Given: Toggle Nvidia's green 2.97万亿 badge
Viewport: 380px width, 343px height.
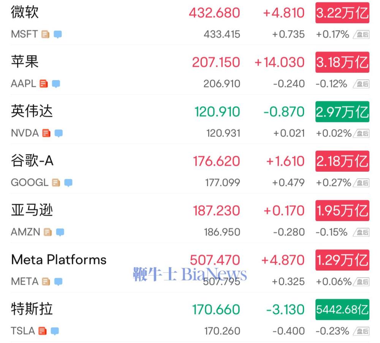Looking at the screenshot, I should [342, 112].
